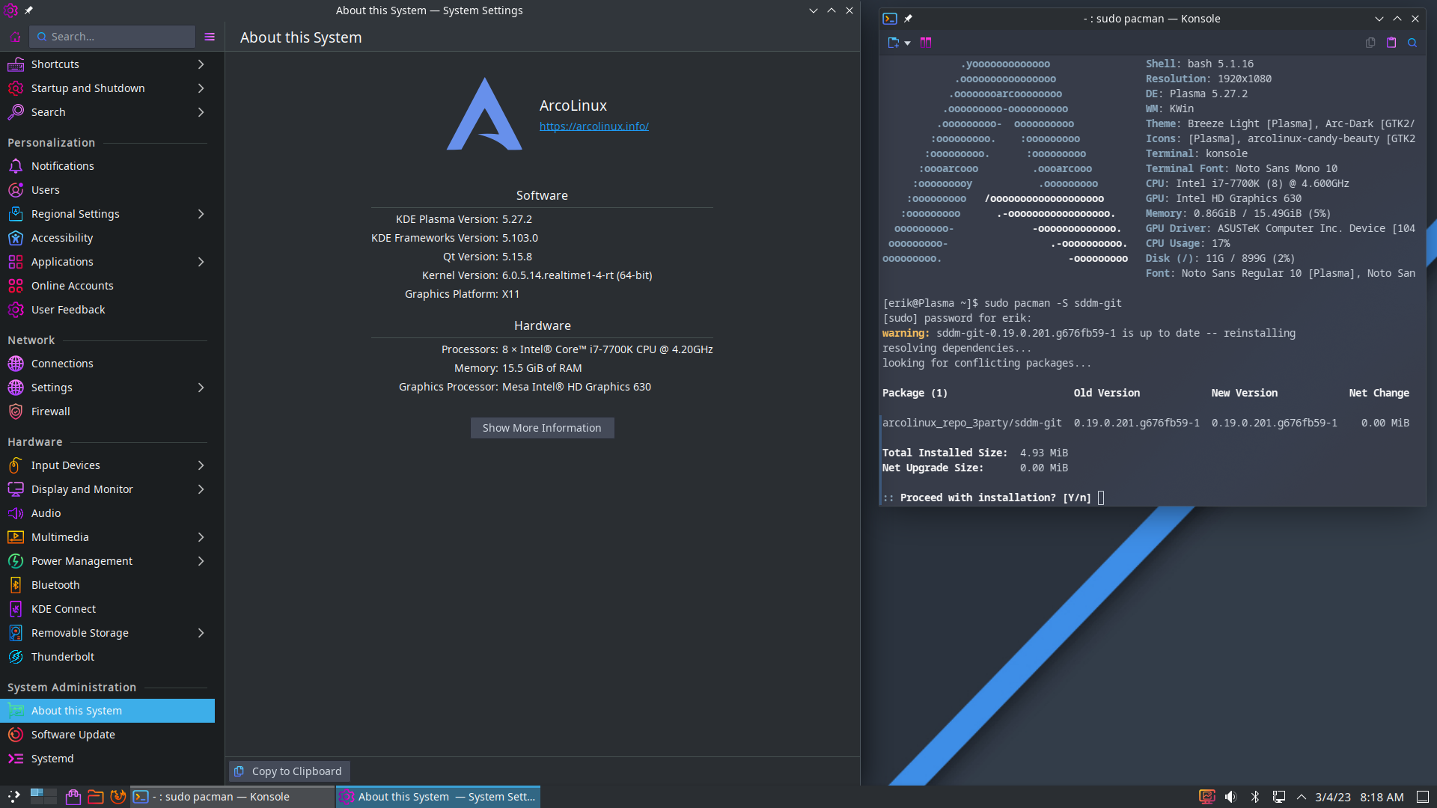Open the hamburger menu next to the search field

pyautogui.click(x=209, y=37)
